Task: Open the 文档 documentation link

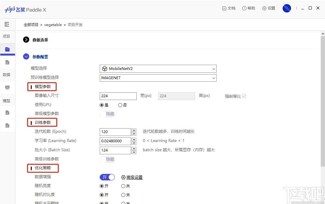Action: pos(229,8)
